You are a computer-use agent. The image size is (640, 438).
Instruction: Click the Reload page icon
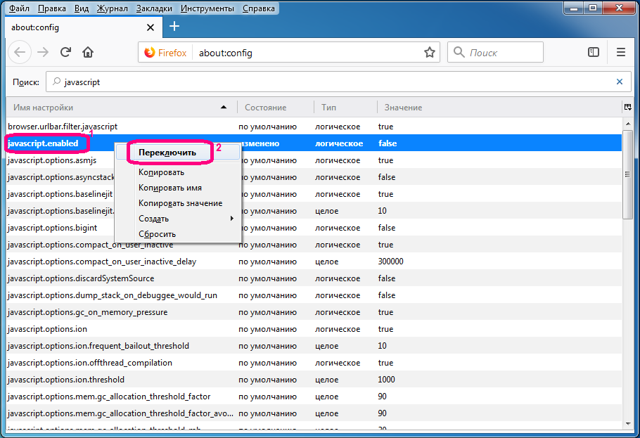coord(65,53)
